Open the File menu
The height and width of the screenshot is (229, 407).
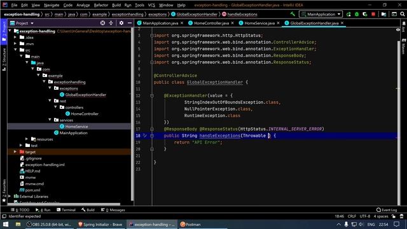tap(14, 5)
